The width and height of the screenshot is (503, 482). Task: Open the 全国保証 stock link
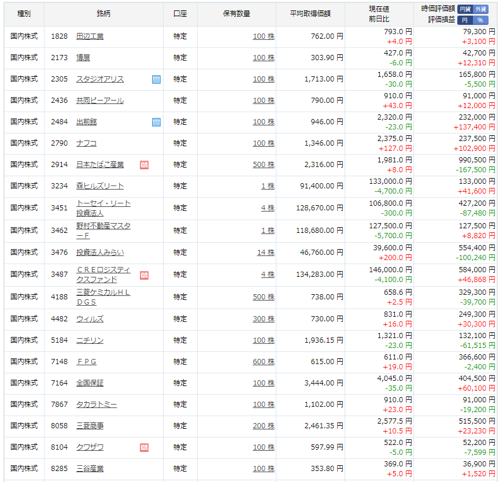(x=90, y=383)
